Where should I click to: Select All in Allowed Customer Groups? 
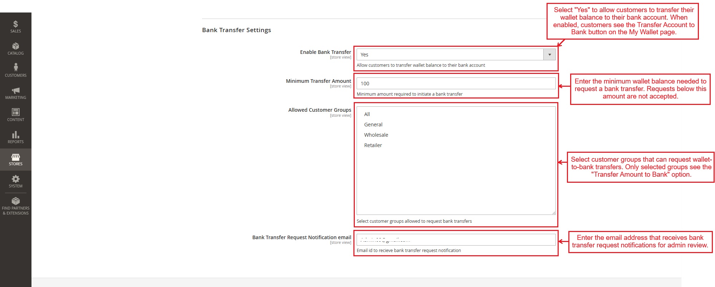(x=367, y=114)
